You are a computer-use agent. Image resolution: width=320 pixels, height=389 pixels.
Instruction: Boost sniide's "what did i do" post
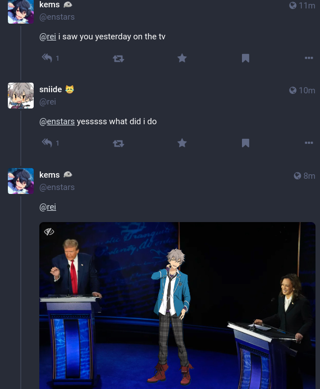pyautogui.click(x=118, y=143)
